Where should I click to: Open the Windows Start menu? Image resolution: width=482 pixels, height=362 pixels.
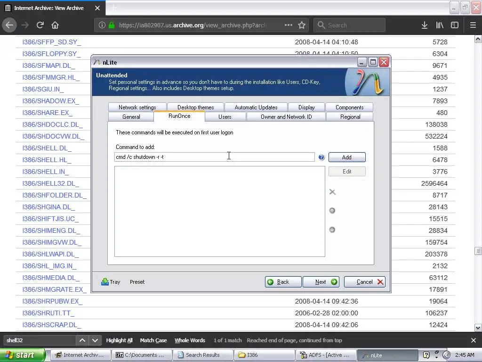point(23,355)
